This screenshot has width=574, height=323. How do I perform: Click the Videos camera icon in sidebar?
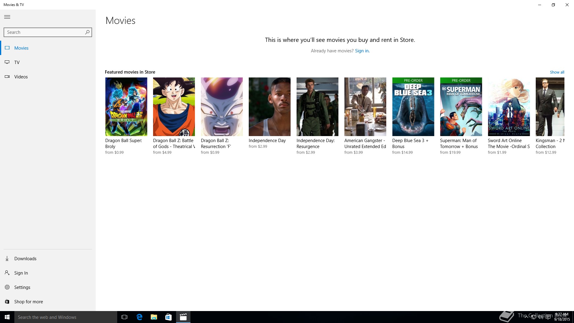(x=7, y=77)
